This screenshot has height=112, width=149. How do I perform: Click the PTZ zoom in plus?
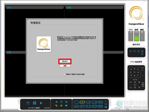tap(143, 70)
